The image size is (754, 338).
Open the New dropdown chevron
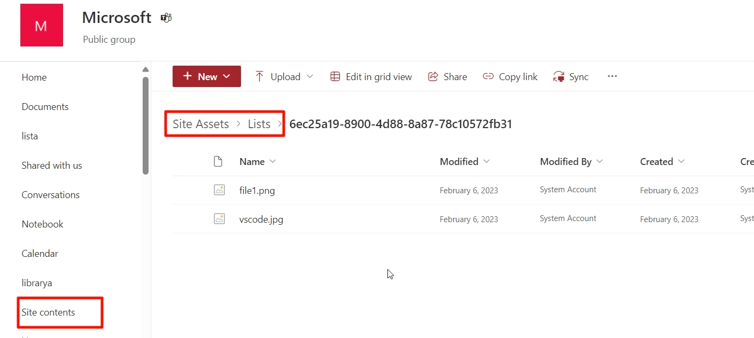click(227, 76)
